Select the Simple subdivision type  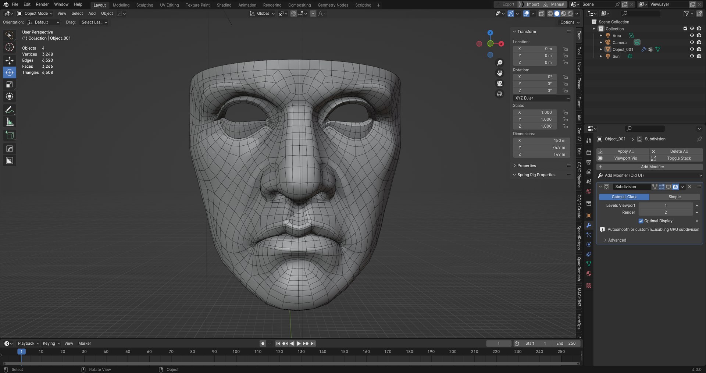coord(674,197)
